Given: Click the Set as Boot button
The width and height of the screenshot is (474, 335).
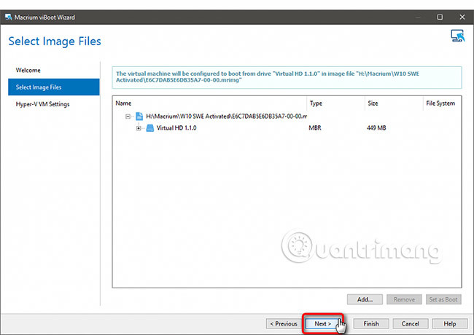Looking at the screenshot, I should point(443,299).
